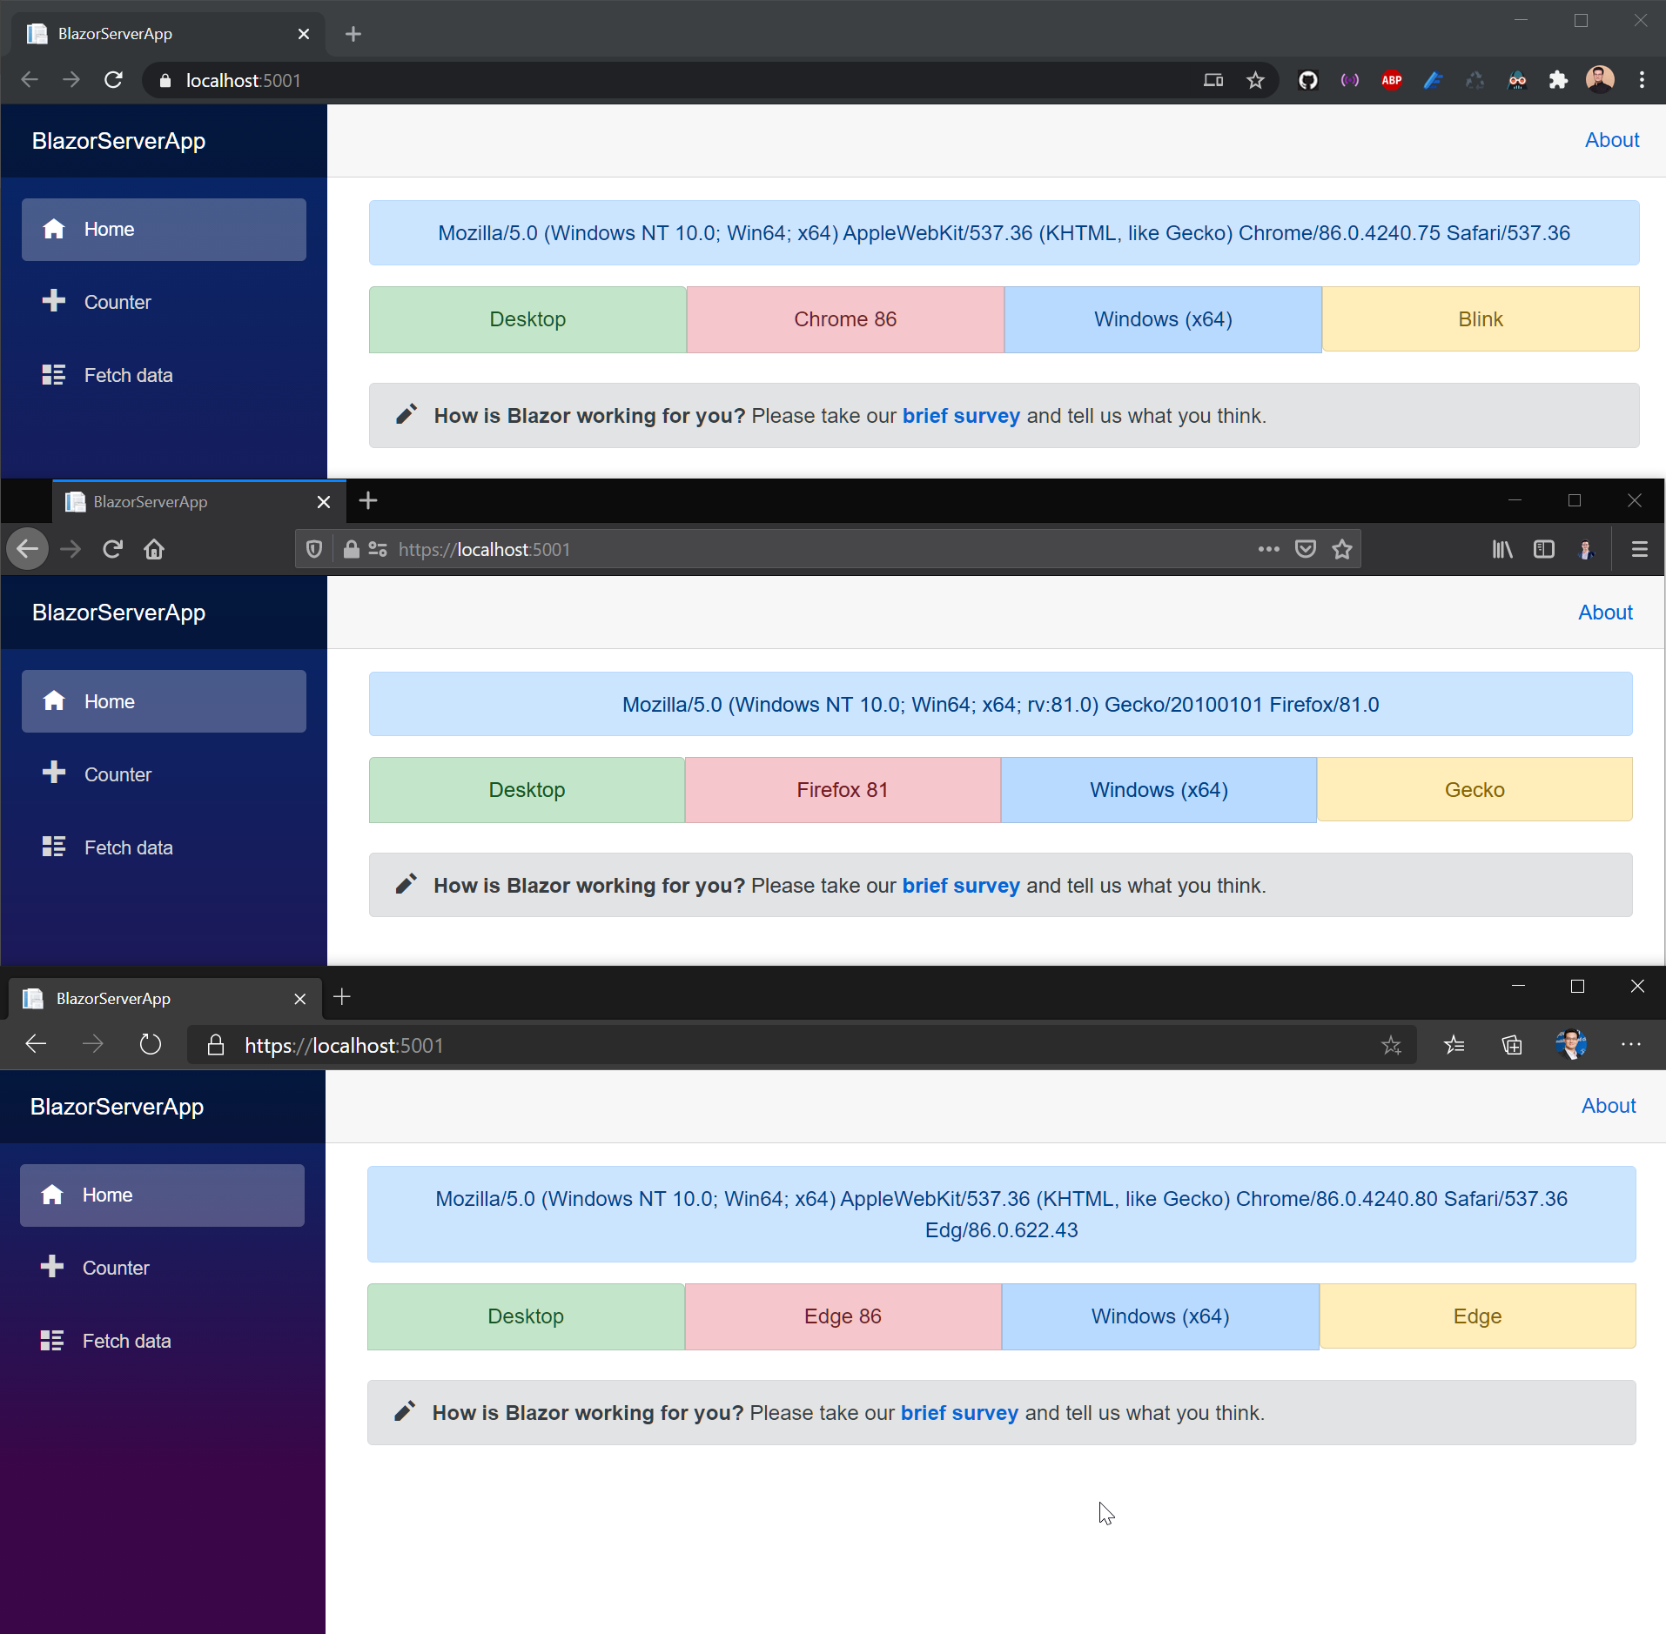Click Firefox tracking protection shield icon

313,549
